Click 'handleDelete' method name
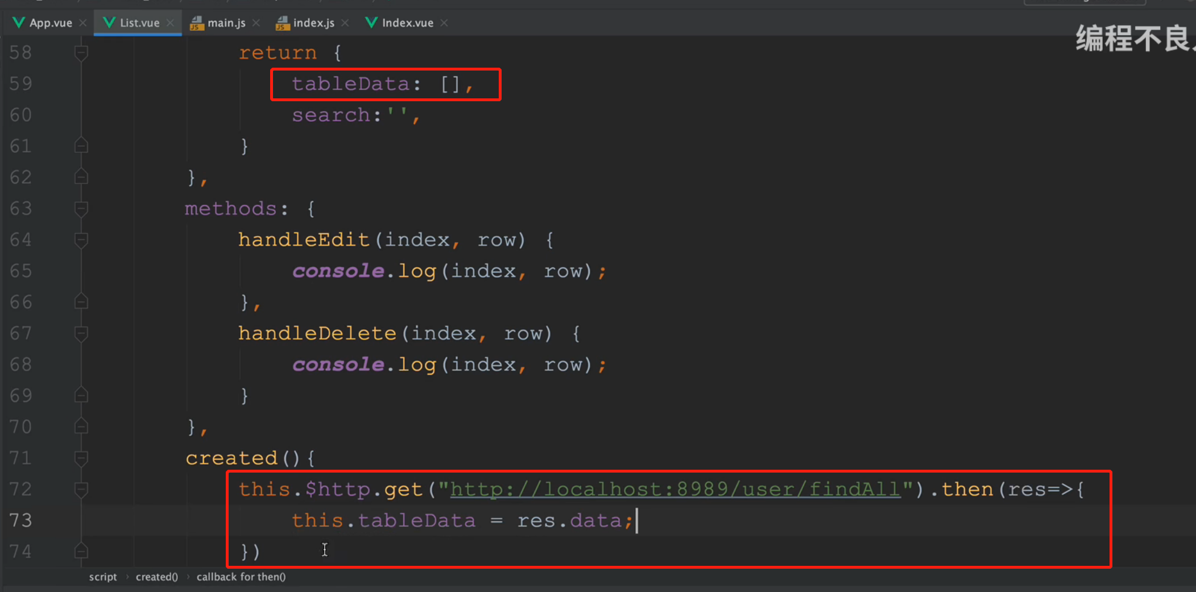Screen dimensions: 1196x592 point(317,333)
